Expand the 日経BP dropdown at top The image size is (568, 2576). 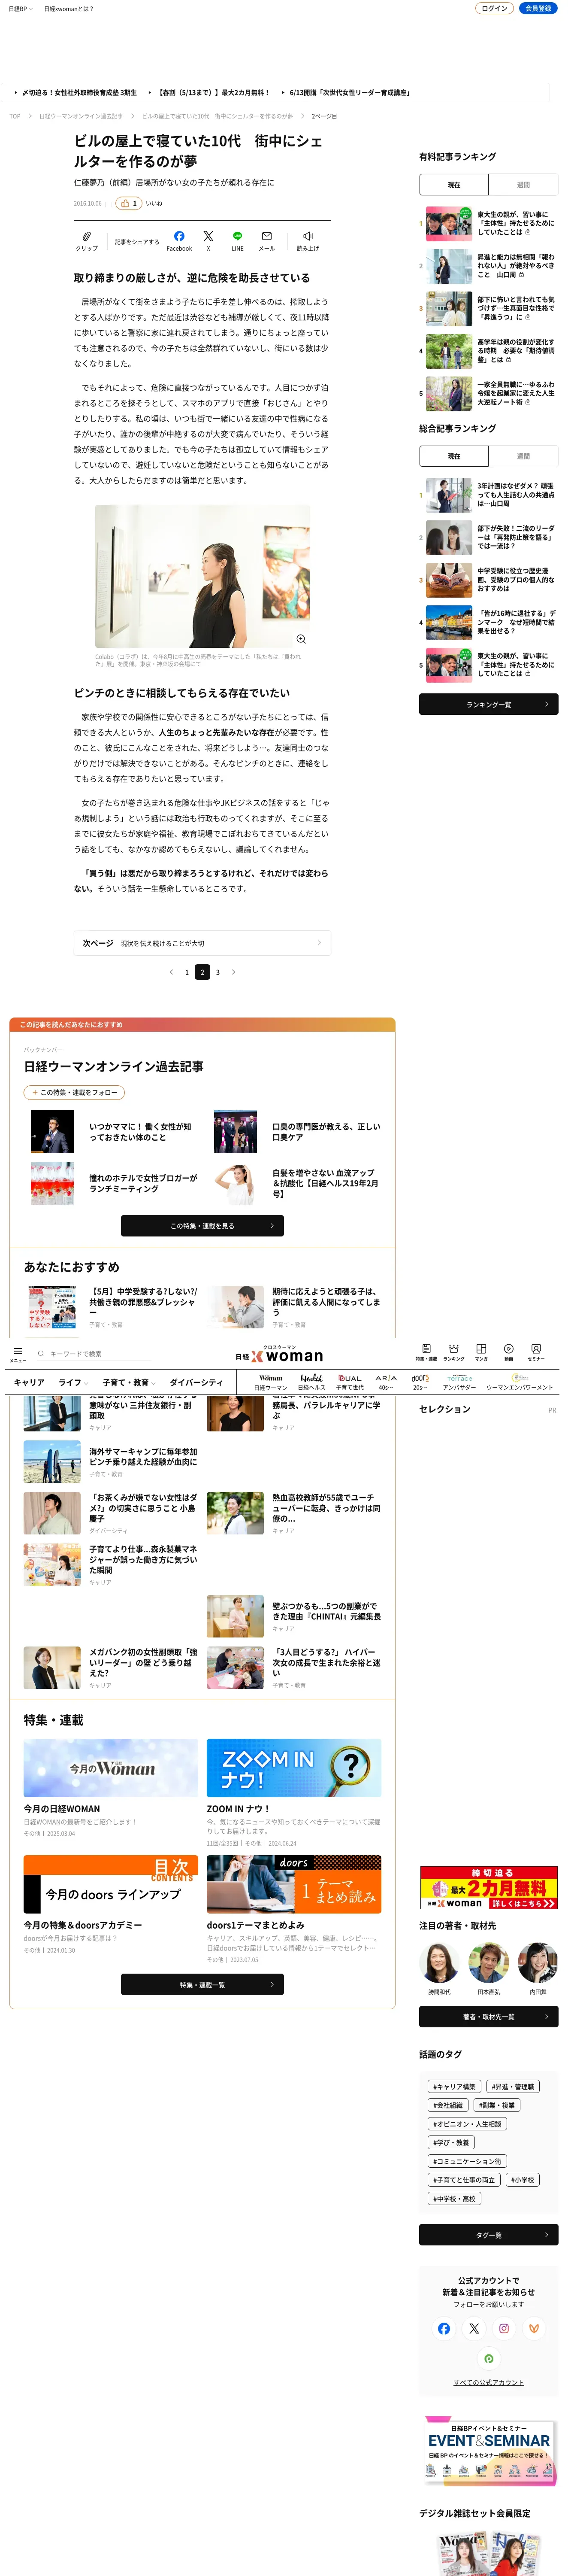pyautogui.click(x=20, y=8)
